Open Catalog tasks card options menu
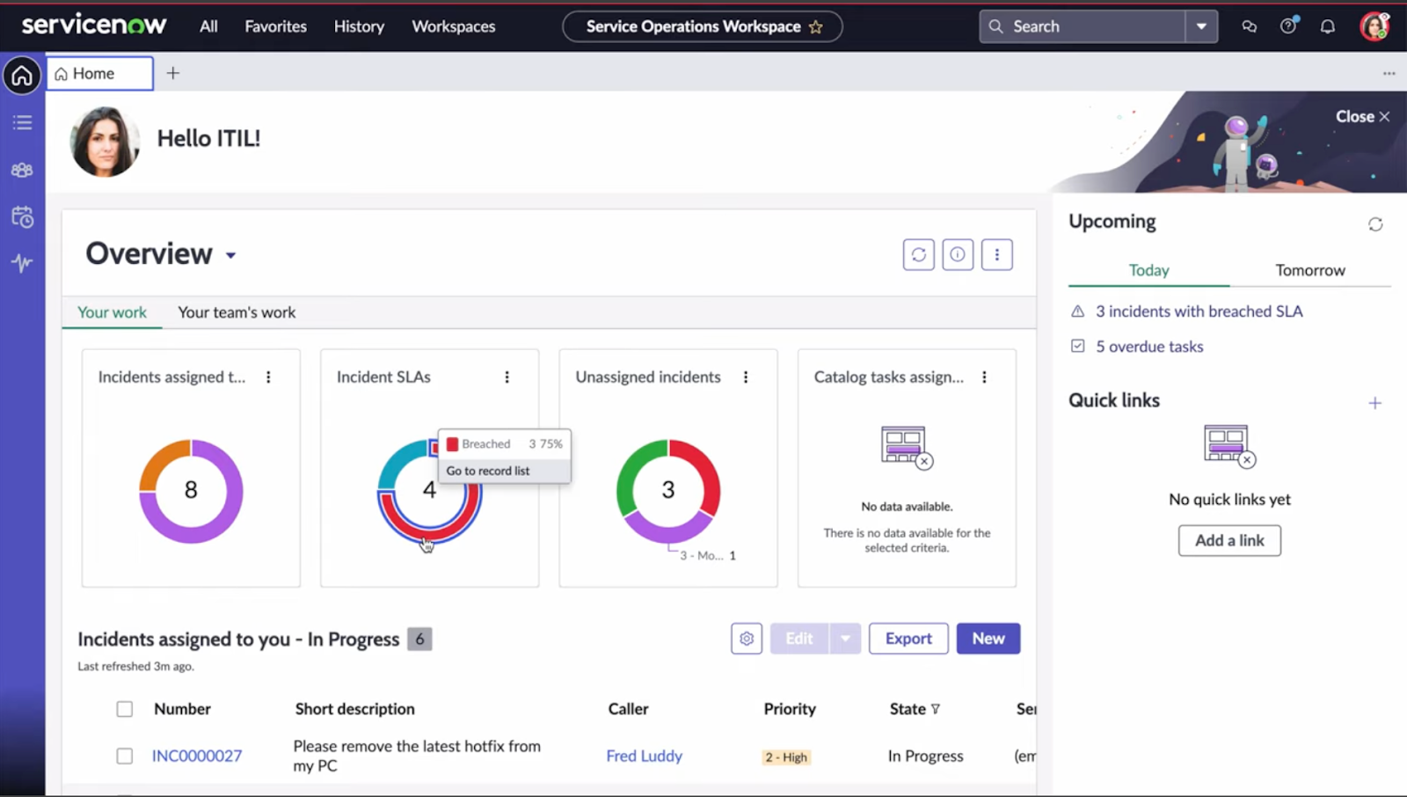This screenshot has height=797, width=1407. (984, 377)
